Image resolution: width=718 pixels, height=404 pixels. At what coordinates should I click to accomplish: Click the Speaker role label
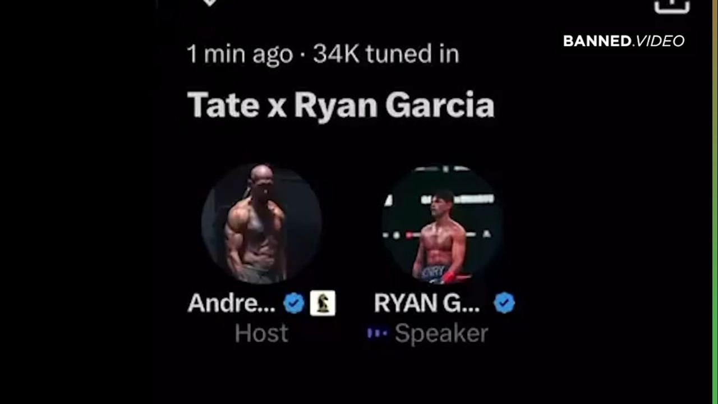[441, 334]
